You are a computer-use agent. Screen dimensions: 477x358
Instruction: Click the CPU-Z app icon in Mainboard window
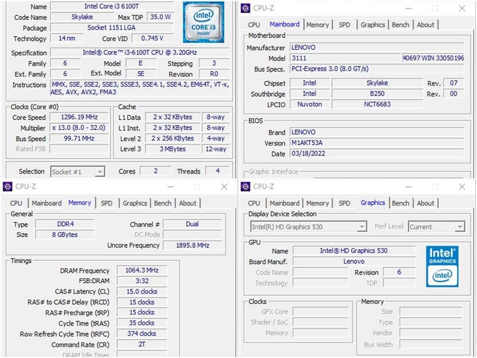coord(245,8)
